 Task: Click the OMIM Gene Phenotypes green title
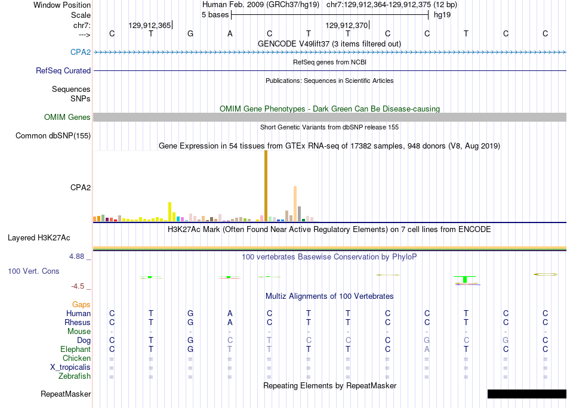[x=330, y=109]
